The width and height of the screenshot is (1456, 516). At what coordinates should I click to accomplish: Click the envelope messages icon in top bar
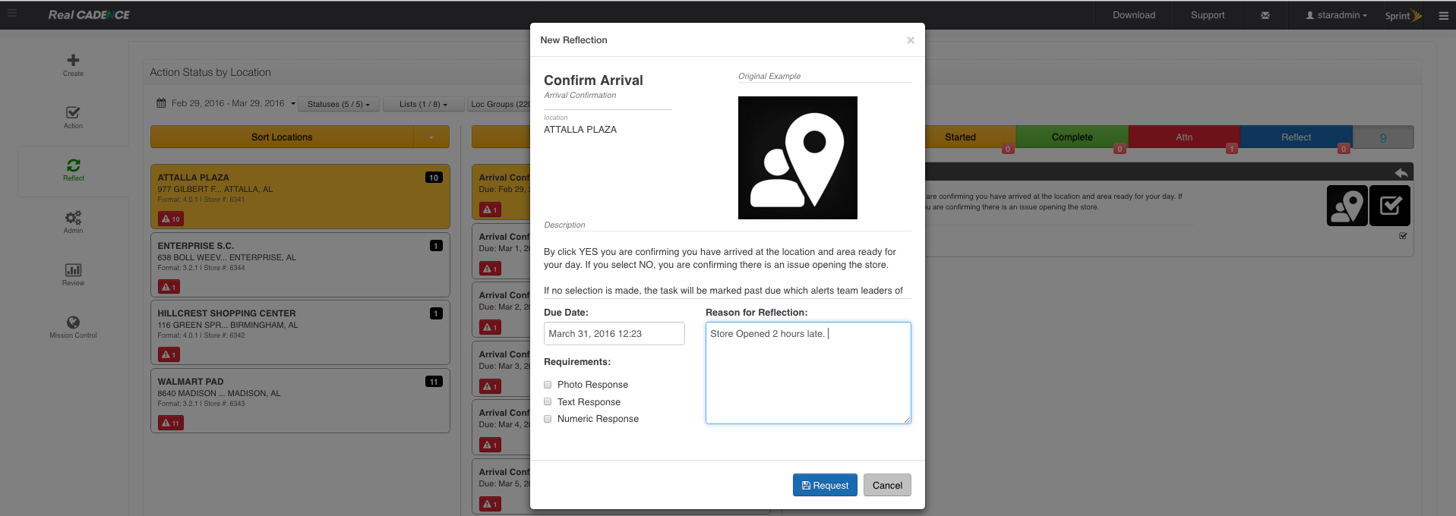pos(1265,15)
